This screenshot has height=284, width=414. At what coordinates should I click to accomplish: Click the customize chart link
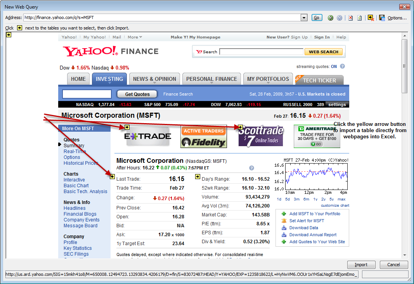(335, 206)
